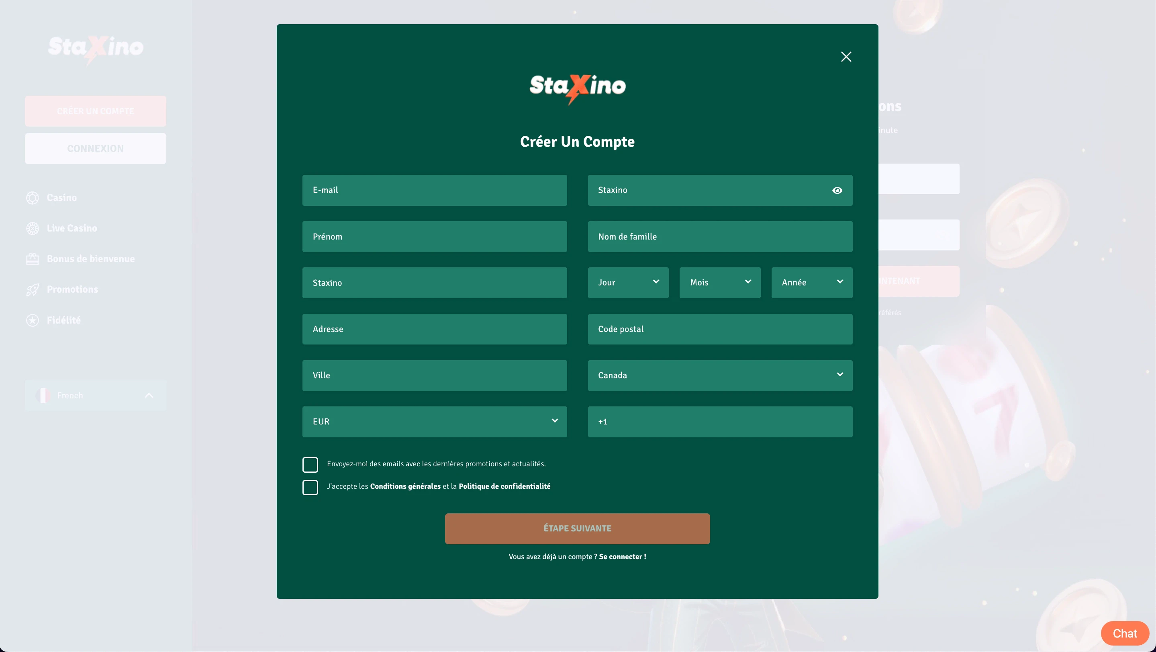Open Promotions menu item
This screenshot has width=1156, height=652.
(72, 290)
